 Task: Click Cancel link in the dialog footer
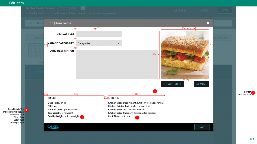pos(53,127)
